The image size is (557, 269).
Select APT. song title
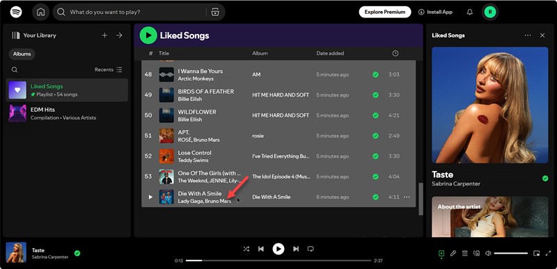point(184,132)
